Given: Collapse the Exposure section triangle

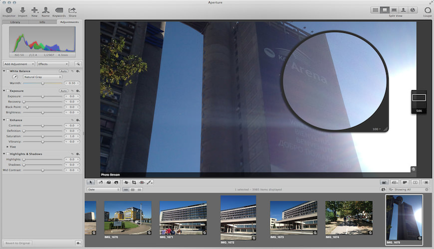Looking at the screenshot, I should point(4,91).
